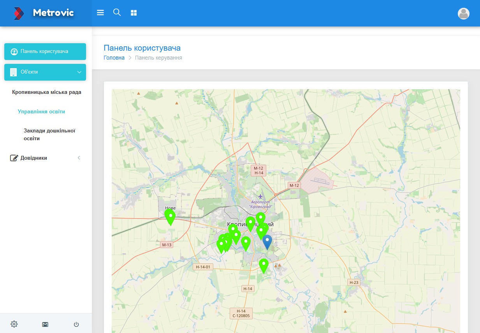Click the М-12 Н-14 road label

(x=258, y=170)
